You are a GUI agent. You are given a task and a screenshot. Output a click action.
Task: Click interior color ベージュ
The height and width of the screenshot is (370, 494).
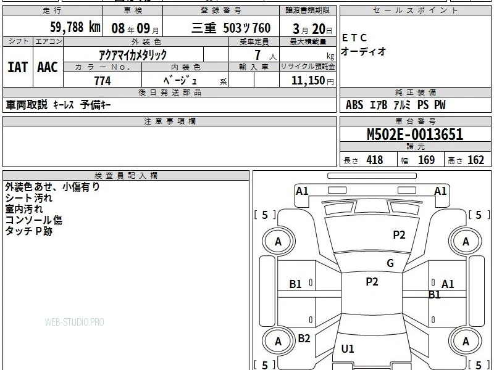click(x=180, y=81)
